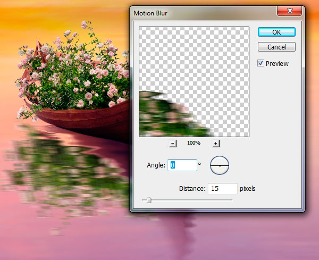Zoom out the preview with minus button
Viewport: 319px width, 260px height.
[172, 144]
